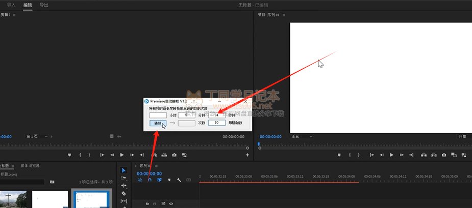Toggle V3 track eye visibility
This screenshot has height=208, width=472.
pyautogui.click(x=171, y=203)
